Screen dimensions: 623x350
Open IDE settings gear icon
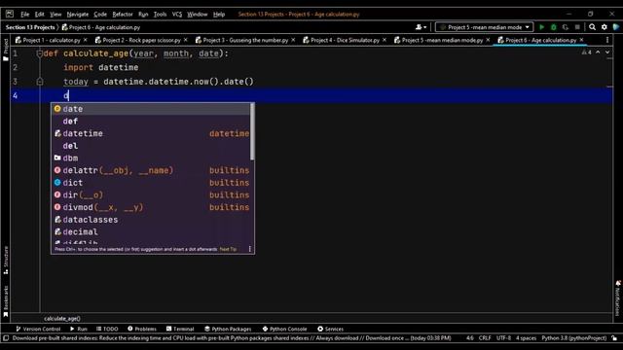pos(604,27)
